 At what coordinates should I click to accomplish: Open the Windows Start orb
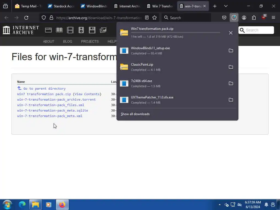(x=7, y=205)
